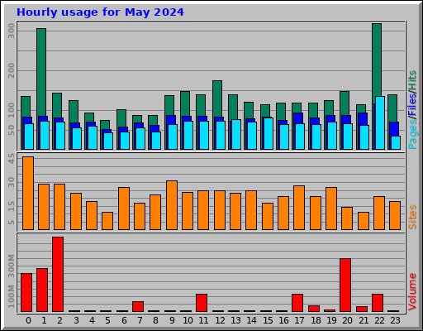The width and height of the screenshot is (423, 331).
Task: Click the orange sites bar for hour 21
Action: (364, 221)
